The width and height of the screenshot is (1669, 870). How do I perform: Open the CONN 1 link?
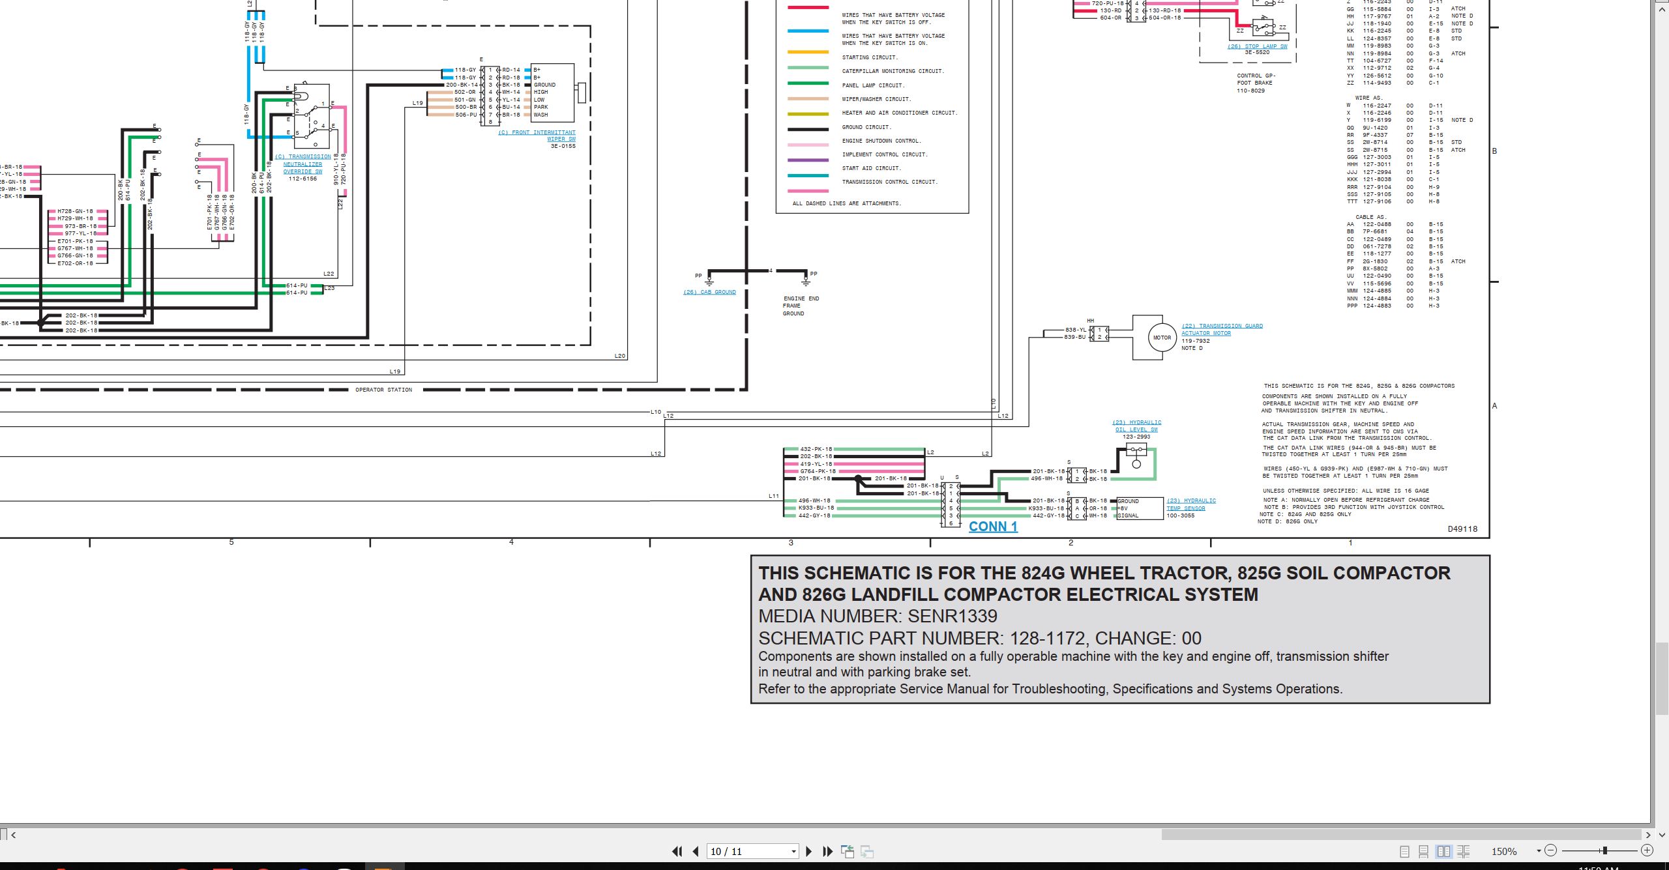tap(993, 527)
